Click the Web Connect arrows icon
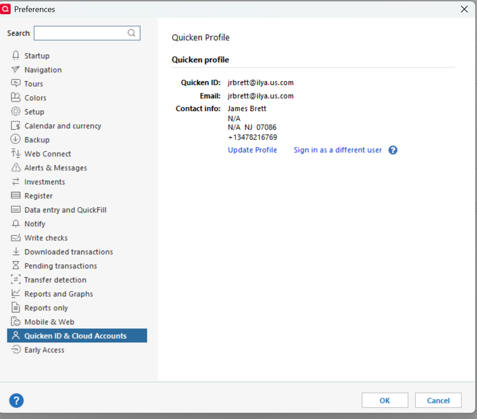Viewport: 477px width, 419px height. point(16,153)
